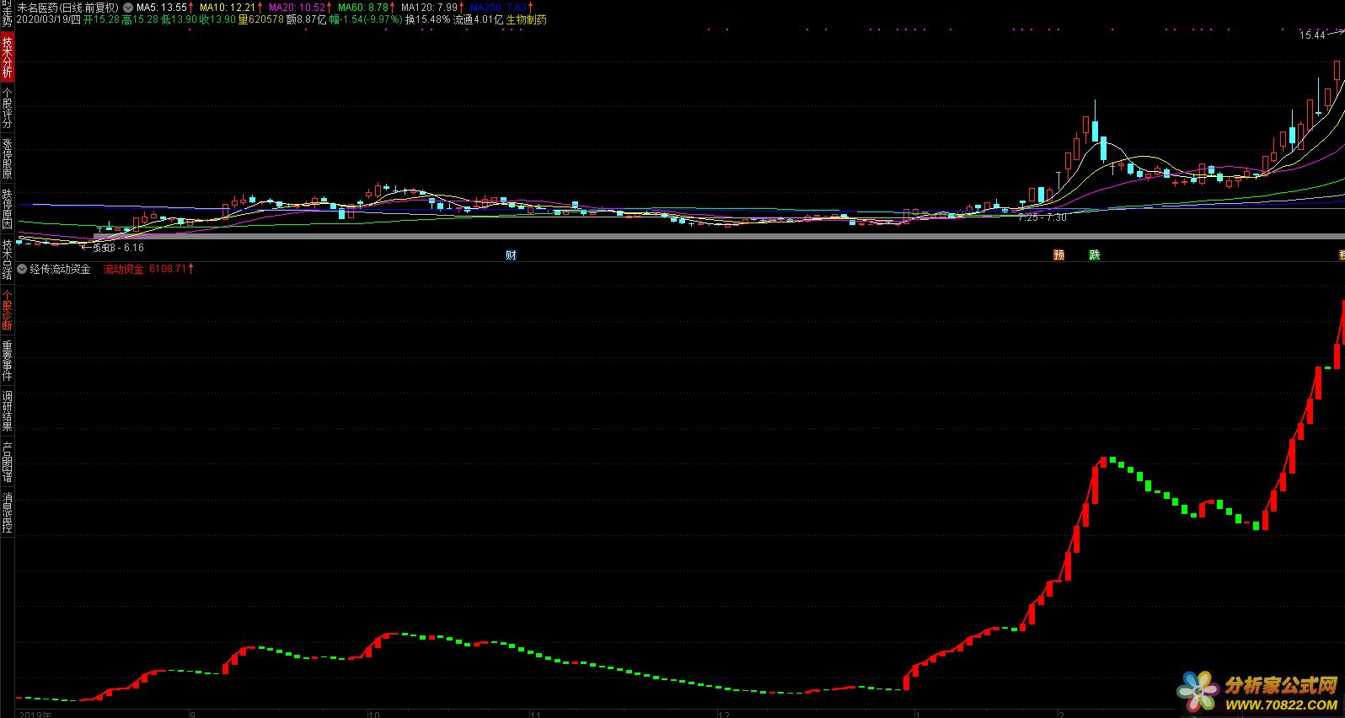
Task: Select the MA60 moving average label
Action: tap(363, 8)
